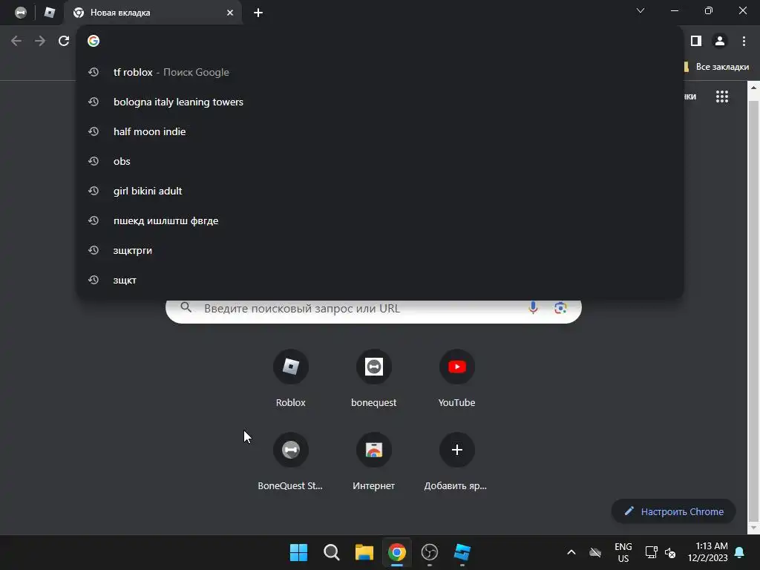Image resolution: width=760 pixels, height=570 pixels.
Task: Open Windows taskbar search
Action: pyautogui.click(x=332, y=552)
